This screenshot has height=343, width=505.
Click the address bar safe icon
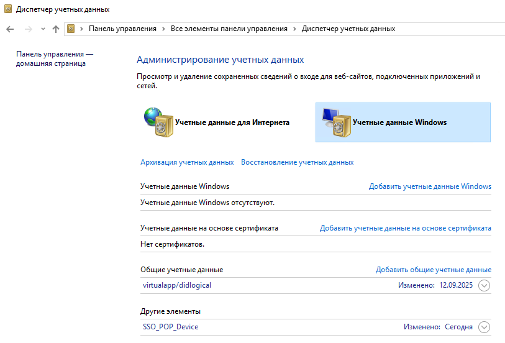tap(71, 29)
